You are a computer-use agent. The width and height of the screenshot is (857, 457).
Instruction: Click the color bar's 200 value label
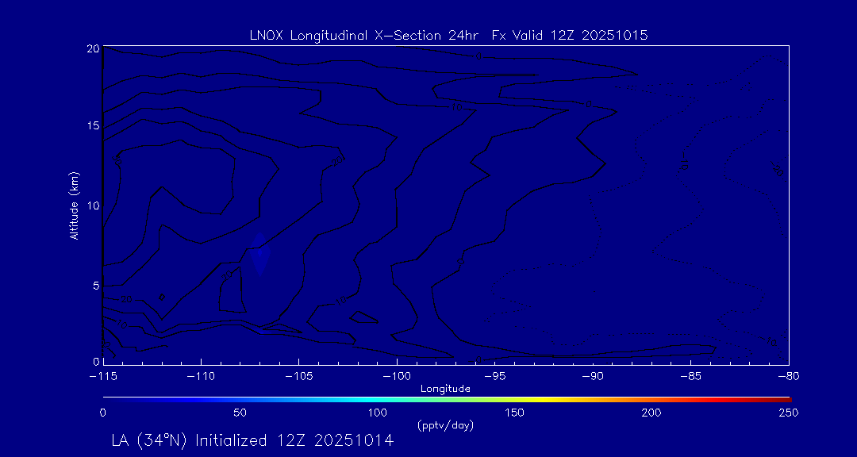click(652, 413)
